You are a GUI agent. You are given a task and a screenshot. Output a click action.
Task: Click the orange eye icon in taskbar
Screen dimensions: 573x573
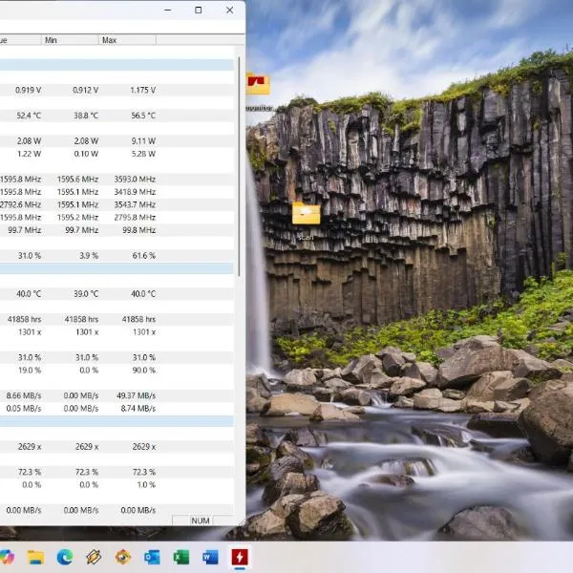point(123,556)
